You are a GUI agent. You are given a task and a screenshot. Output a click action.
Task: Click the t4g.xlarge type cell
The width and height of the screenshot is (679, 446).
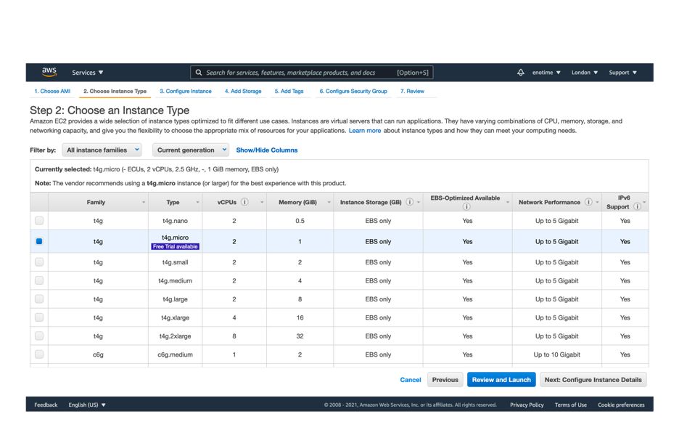175,317
